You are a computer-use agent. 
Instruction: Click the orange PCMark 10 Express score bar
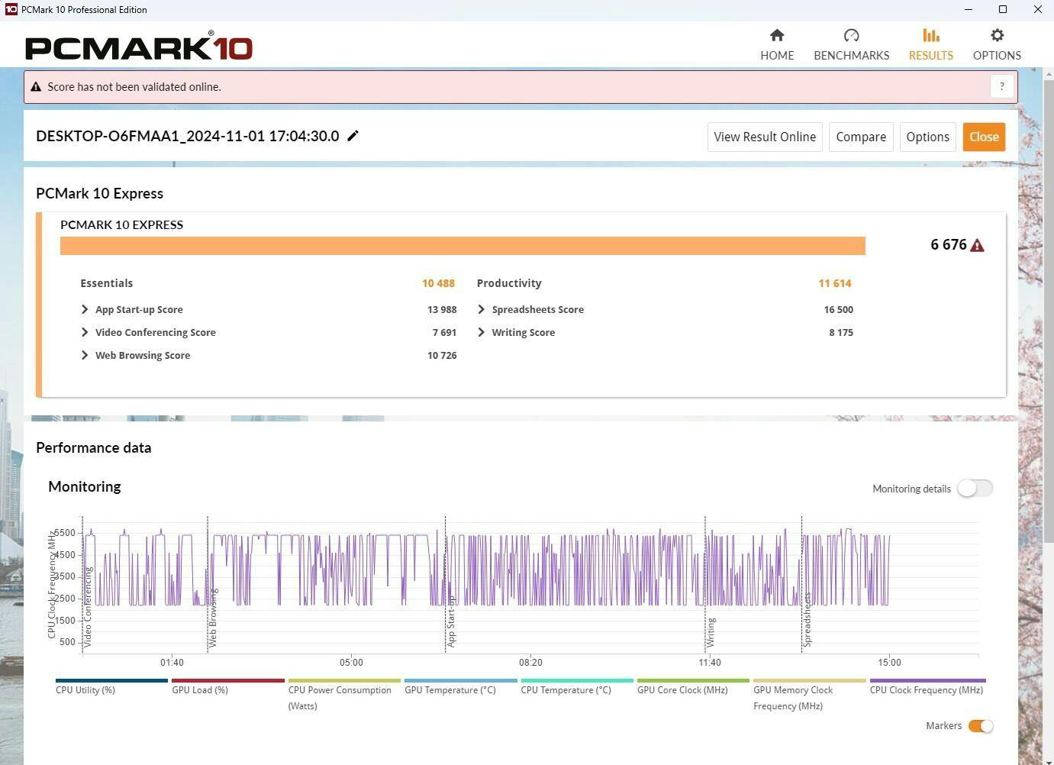[x=463, y=246]
